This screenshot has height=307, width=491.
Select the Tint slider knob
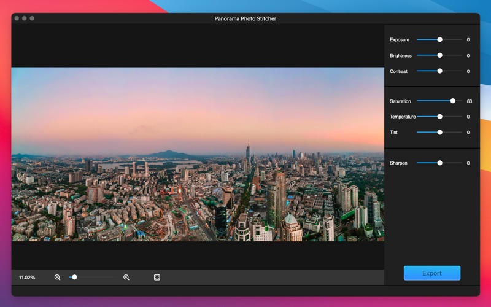(439, 132)
